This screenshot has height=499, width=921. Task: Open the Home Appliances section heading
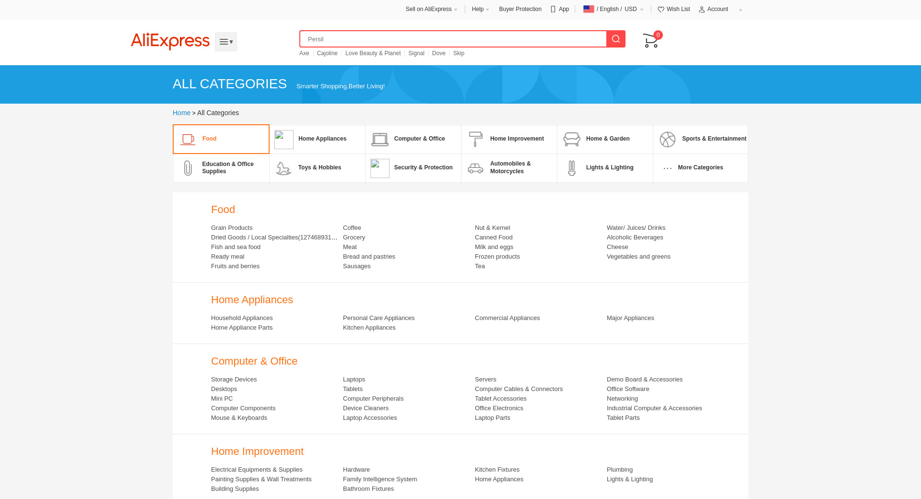point(252,300)
